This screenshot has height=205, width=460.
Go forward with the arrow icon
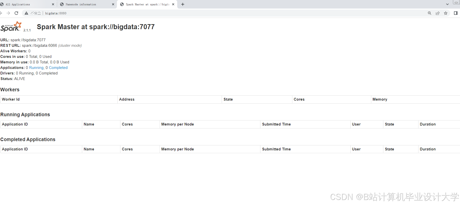8,13
